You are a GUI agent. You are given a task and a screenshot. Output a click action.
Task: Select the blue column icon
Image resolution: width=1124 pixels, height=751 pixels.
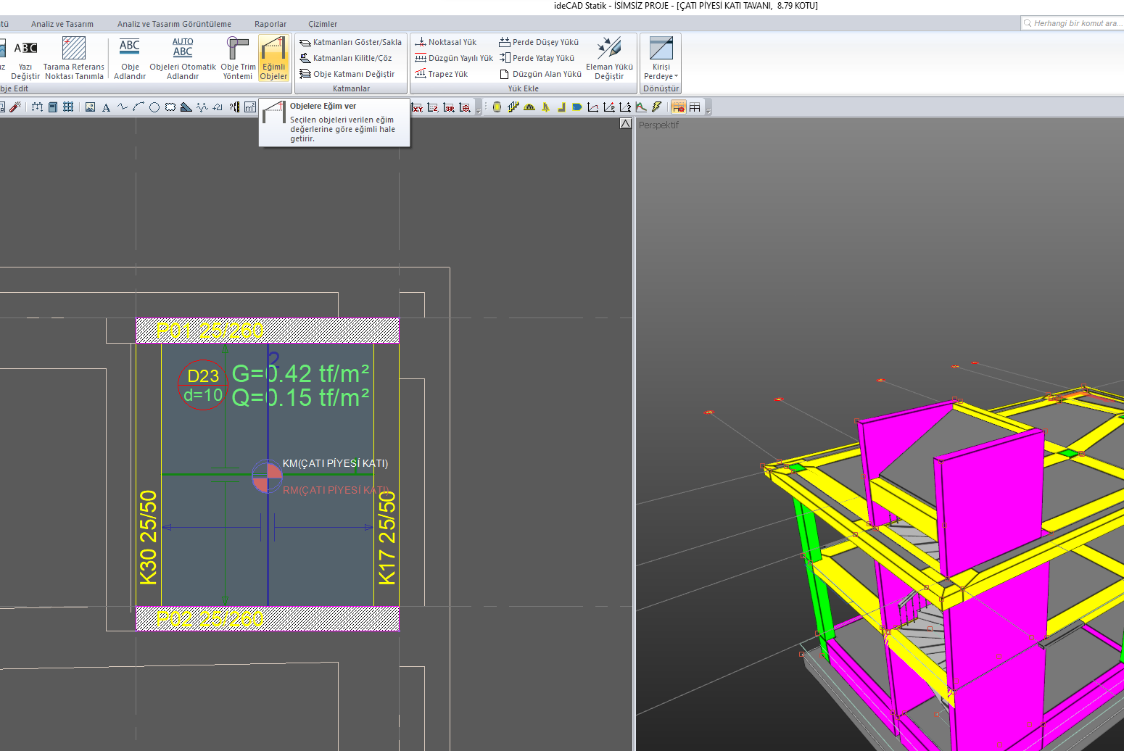tap(53, 107)
